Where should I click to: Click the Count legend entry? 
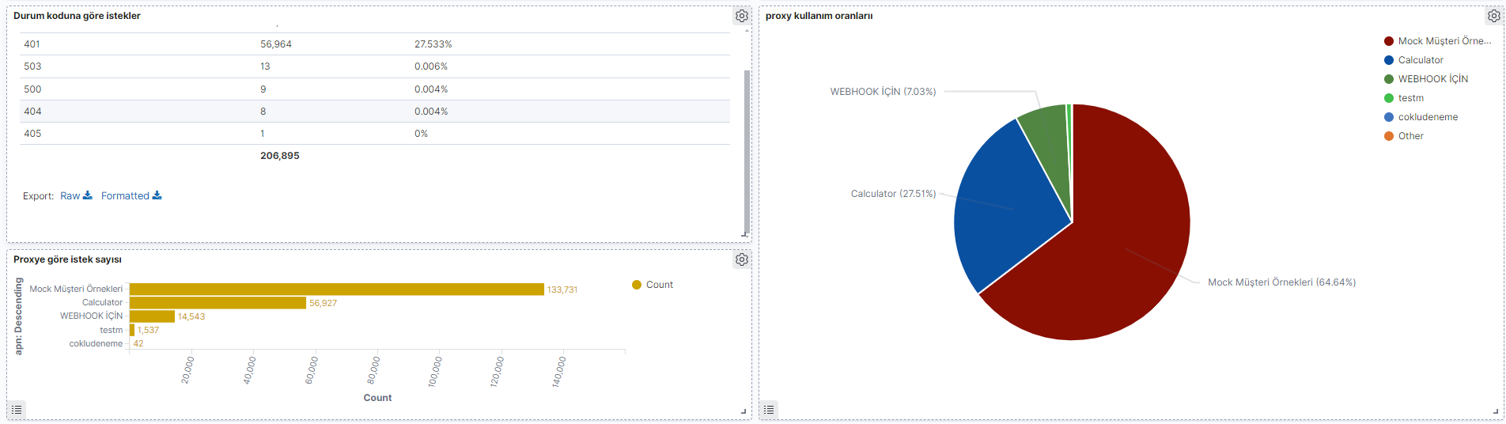coord(659,285)
